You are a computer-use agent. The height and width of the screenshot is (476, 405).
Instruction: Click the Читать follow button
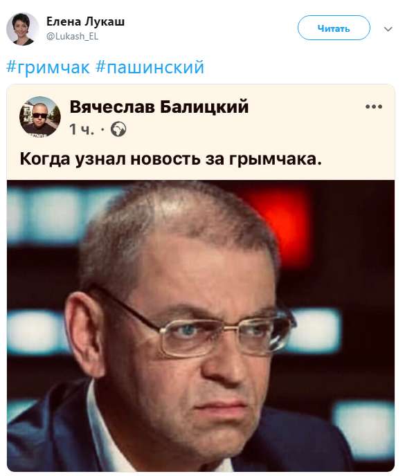click(x=334, y=28)
